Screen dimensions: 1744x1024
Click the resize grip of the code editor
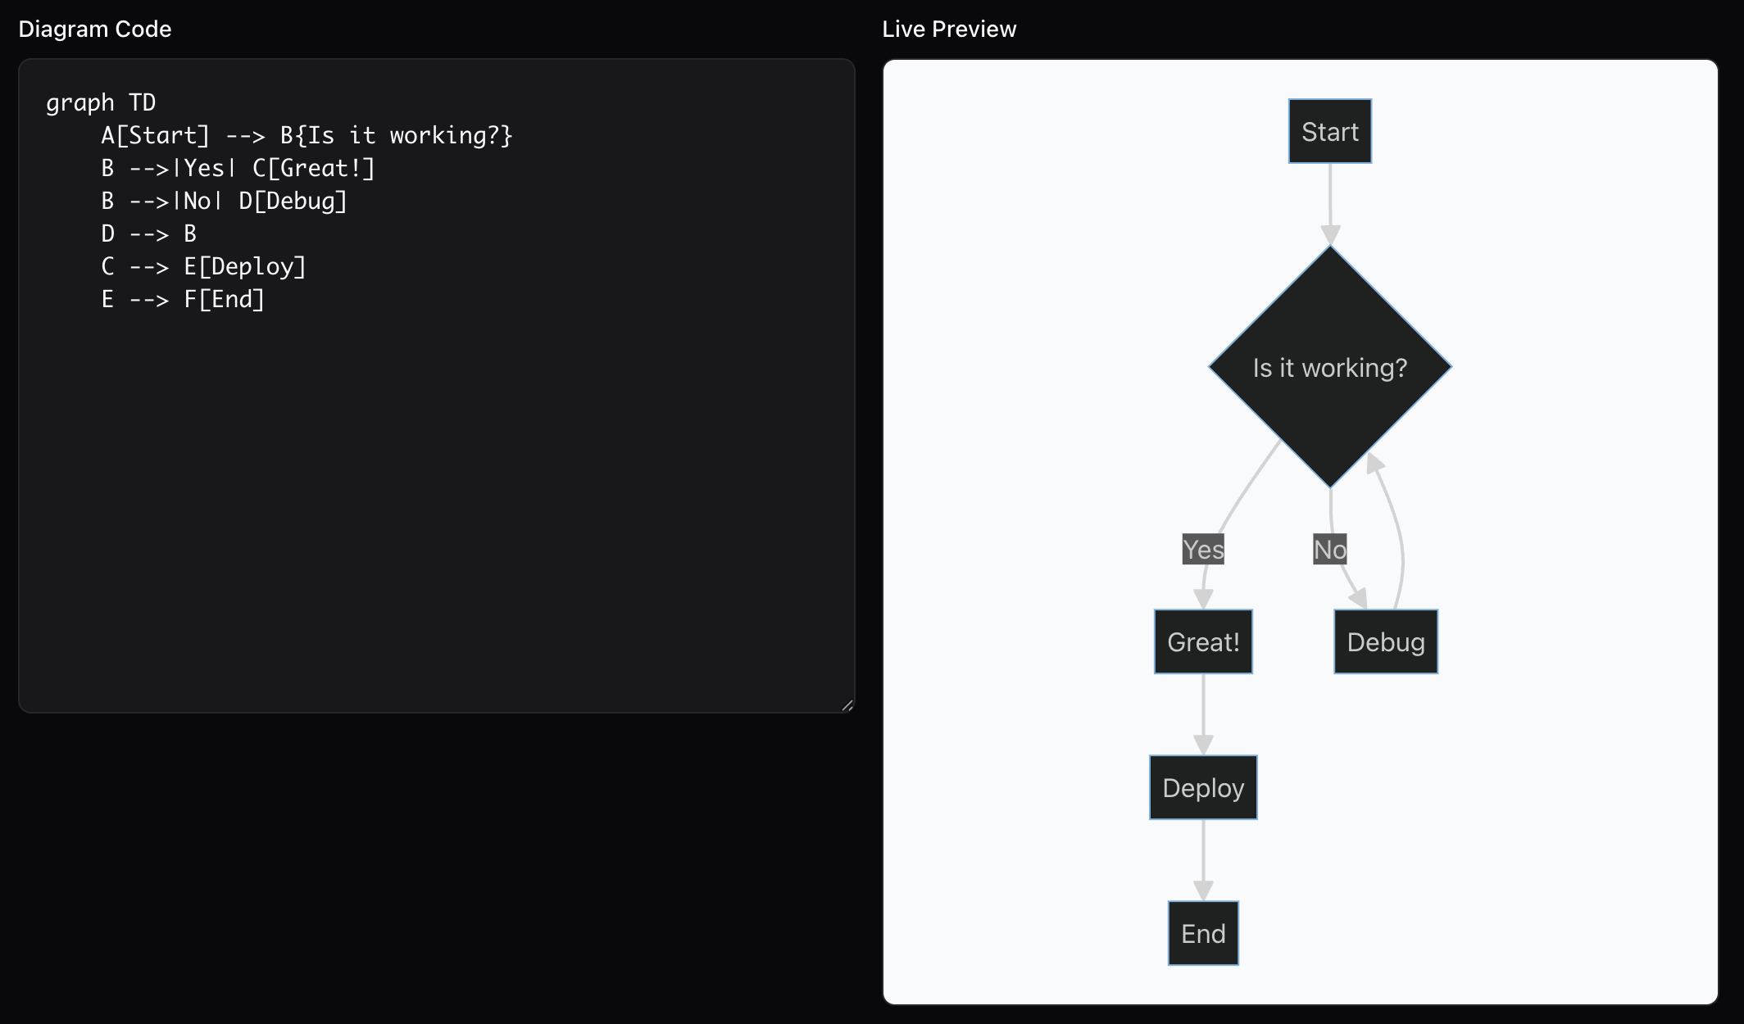click(847, 705)
